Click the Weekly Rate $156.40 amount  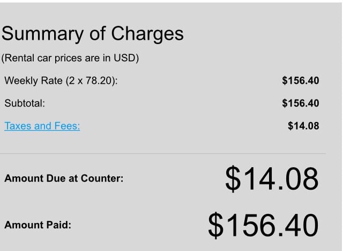coord(300,81)
